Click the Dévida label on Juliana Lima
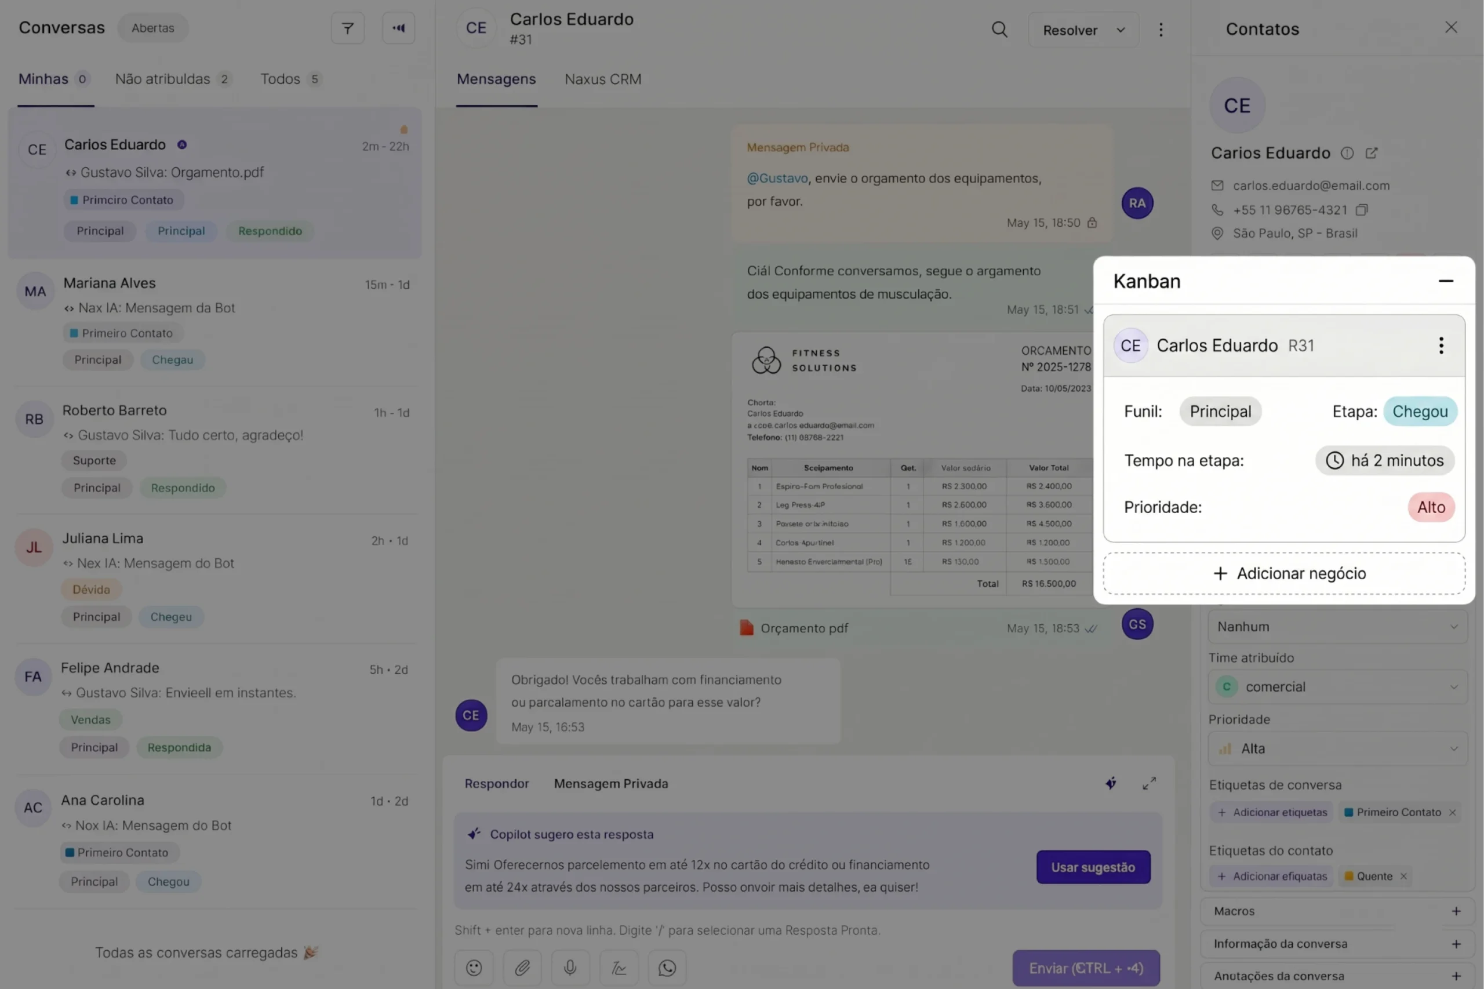Screen dimensions: 1484x989 (x=92, y=590)
